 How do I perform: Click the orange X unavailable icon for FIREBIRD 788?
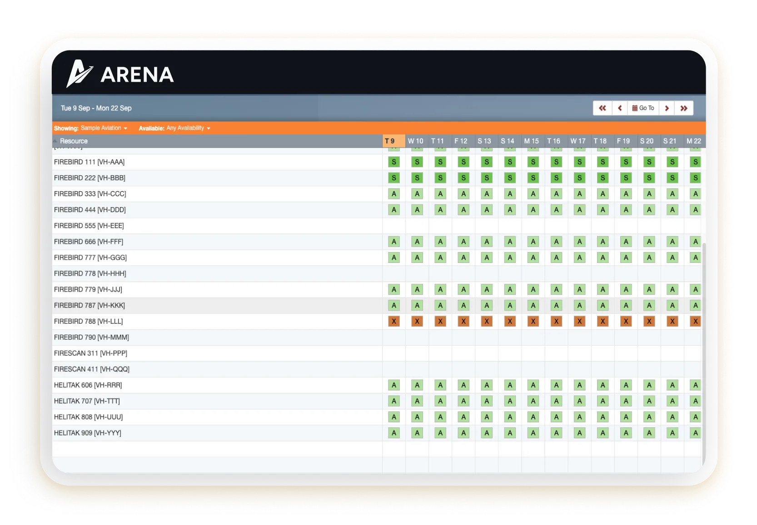pyautogui.click(x=393, y=321)
